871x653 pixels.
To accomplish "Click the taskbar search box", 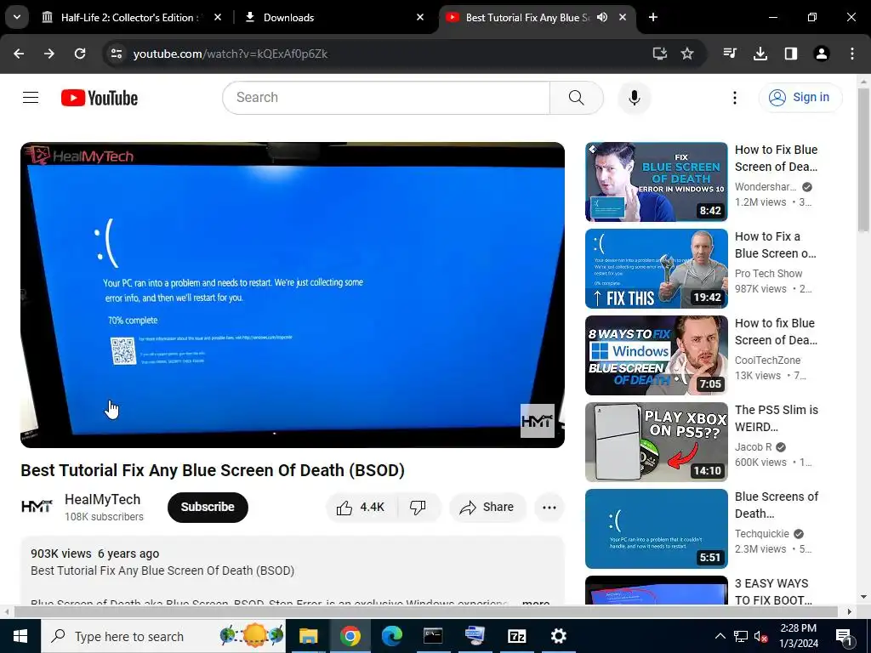I will pyautogui.click(x=163, y=636).
